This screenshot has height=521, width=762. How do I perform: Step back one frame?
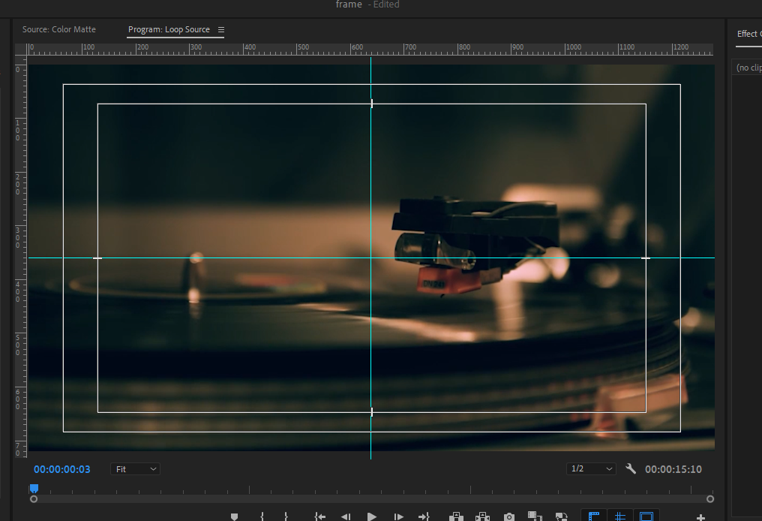(346, 516)
